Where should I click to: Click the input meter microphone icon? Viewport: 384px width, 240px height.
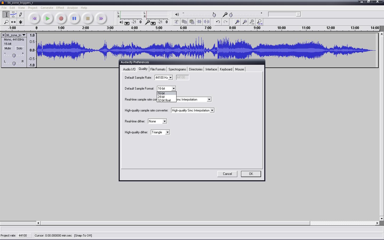[x=147, y=22]
